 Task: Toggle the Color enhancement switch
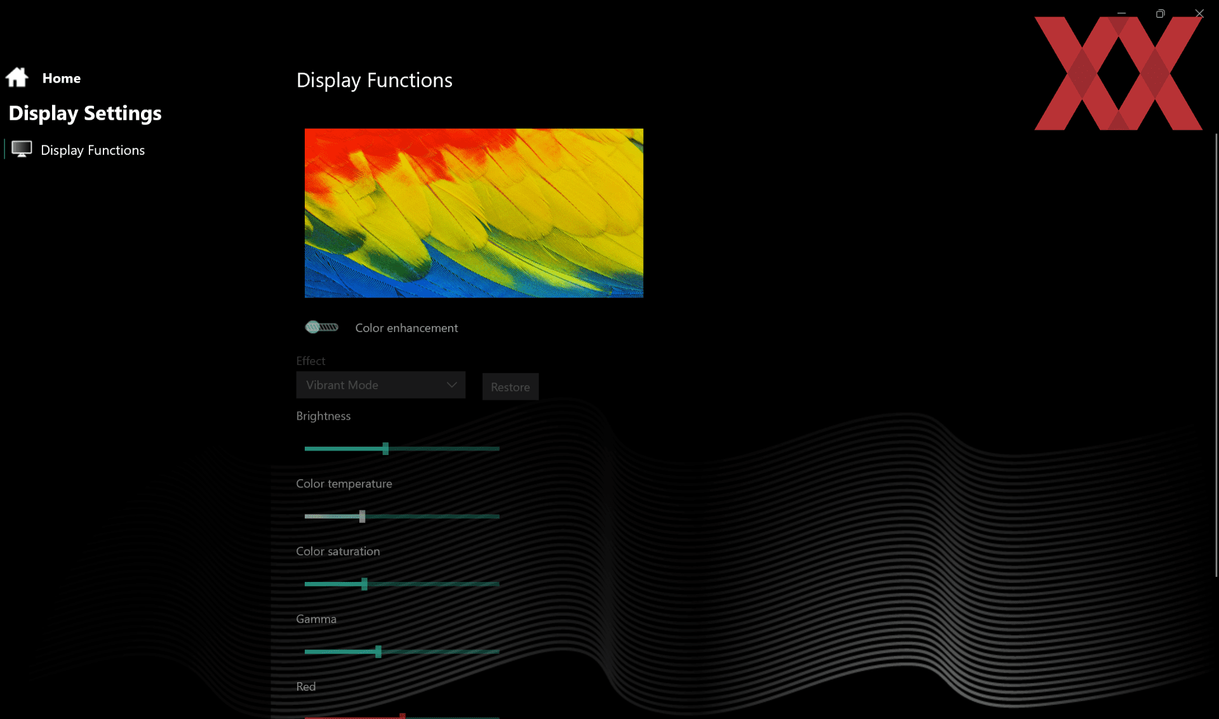[x=321, y=327]
